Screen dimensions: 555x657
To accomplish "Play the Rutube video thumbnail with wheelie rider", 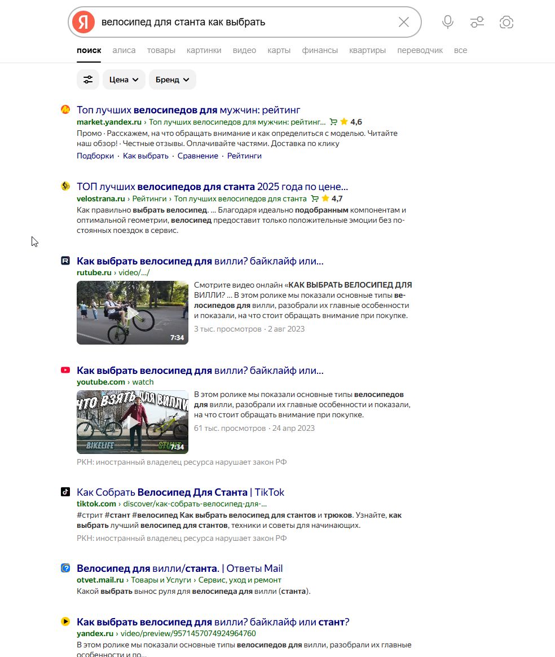I will [x=133, y=312].
